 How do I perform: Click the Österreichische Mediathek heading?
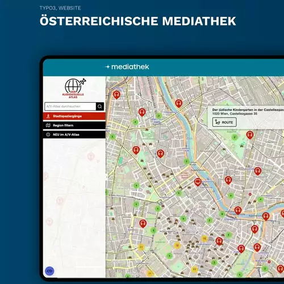137,21
